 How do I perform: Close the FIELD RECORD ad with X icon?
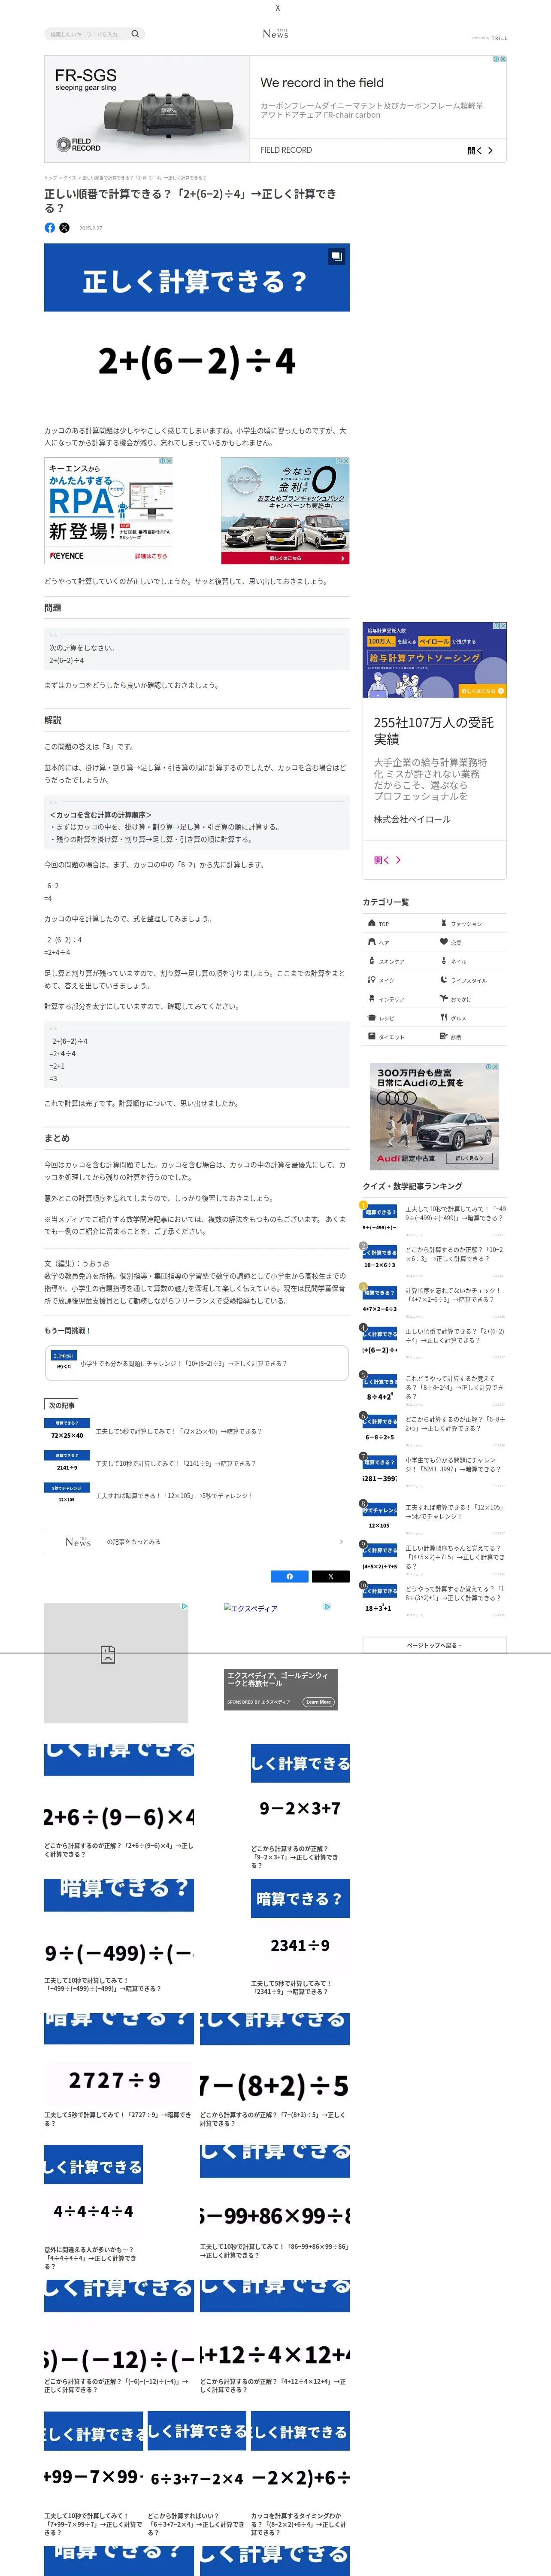coord(502,59)
